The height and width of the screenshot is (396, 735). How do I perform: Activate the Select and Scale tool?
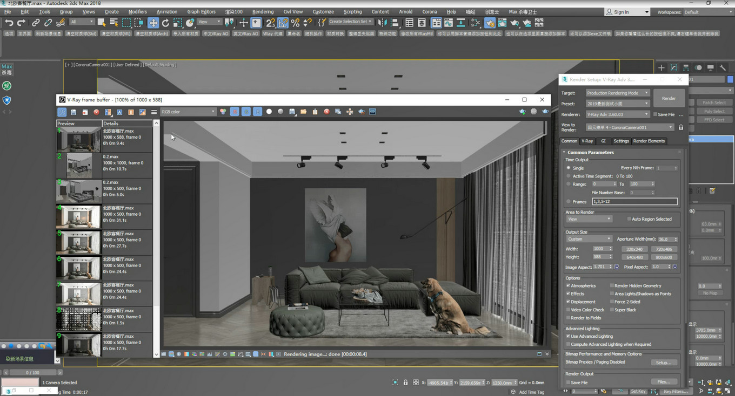pos(177,23)
